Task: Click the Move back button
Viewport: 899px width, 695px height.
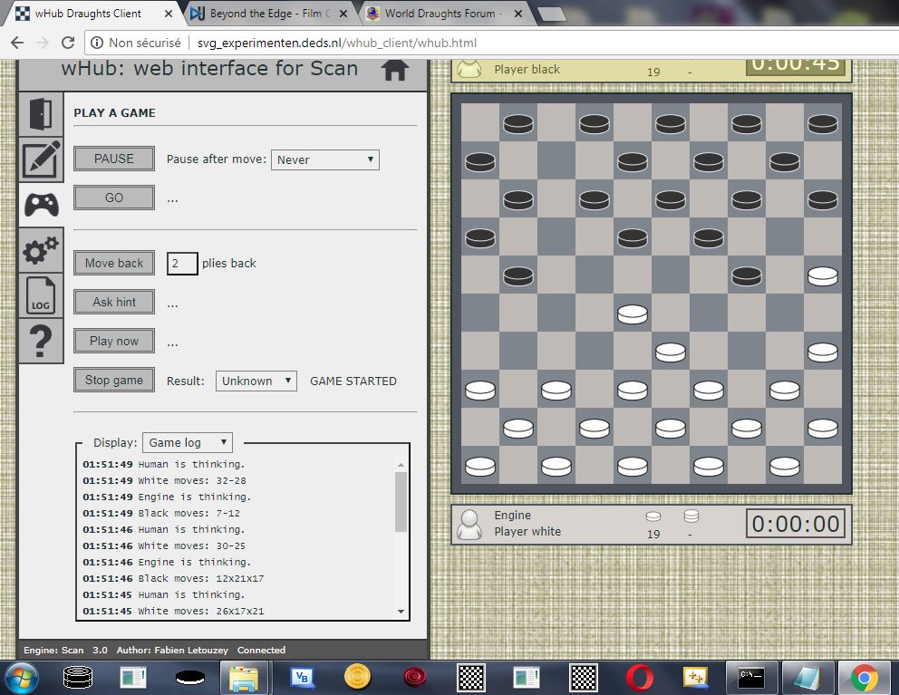Action: point(114,263)
